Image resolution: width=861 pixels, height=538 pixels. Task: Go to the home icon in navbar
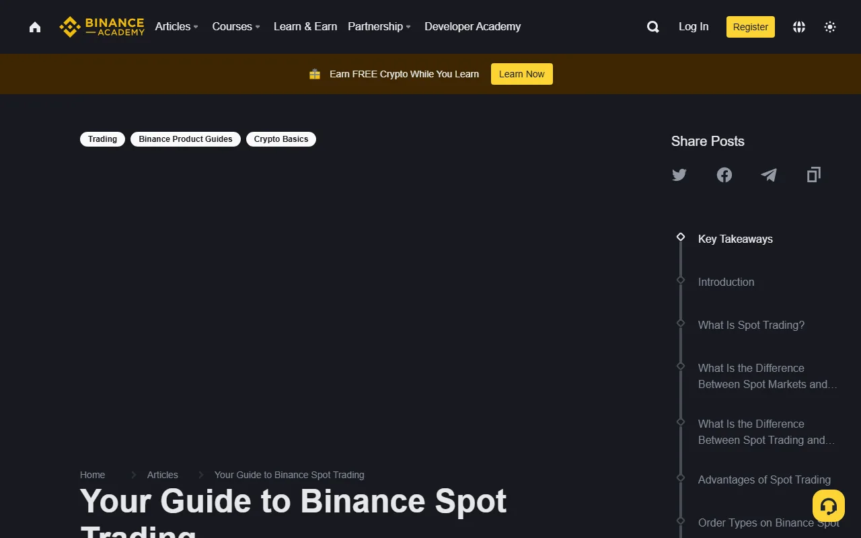[35, 27]
